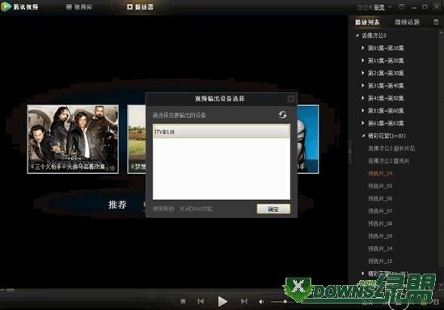Click the stop playback button
The height and width of the screenshot is (310, 444).
click(183, 301)
